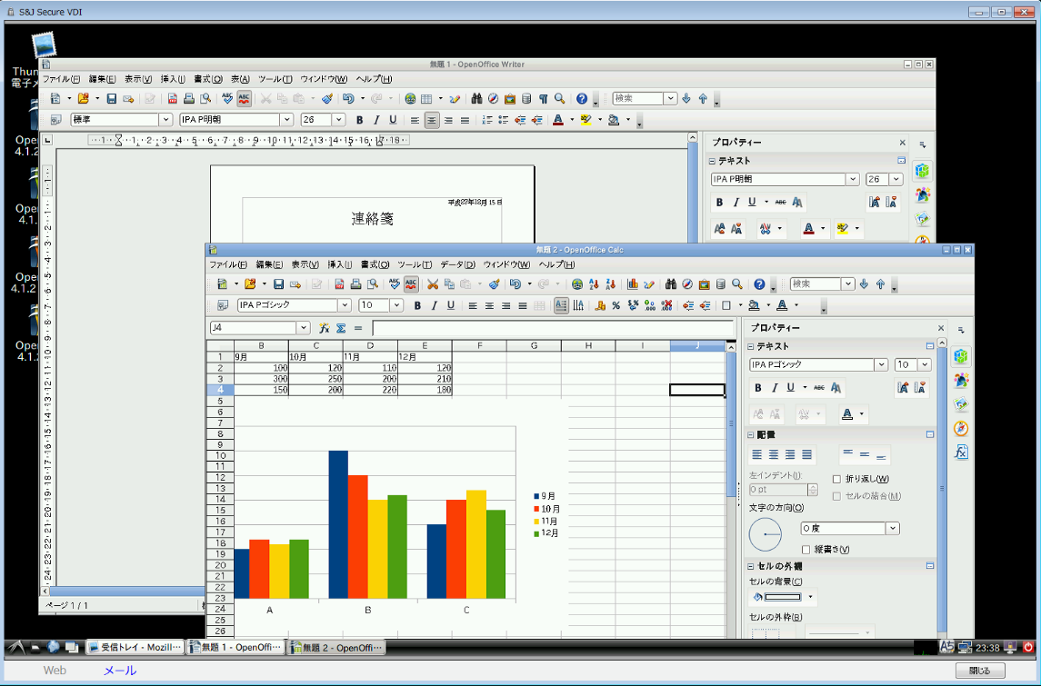Open Writer 挿入 menu
The image size is (1041, 686).
click(x=173, y=79)
